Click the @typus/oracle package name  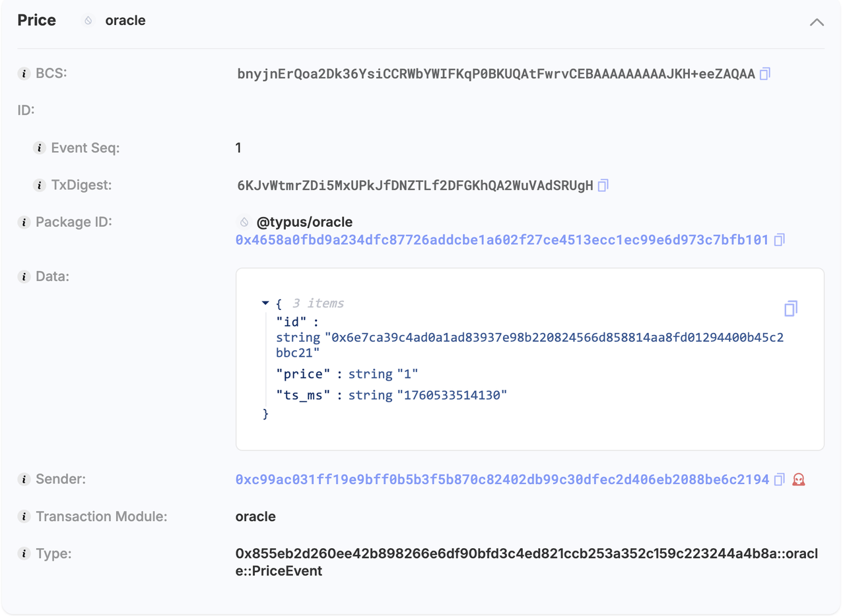(304, 222)
